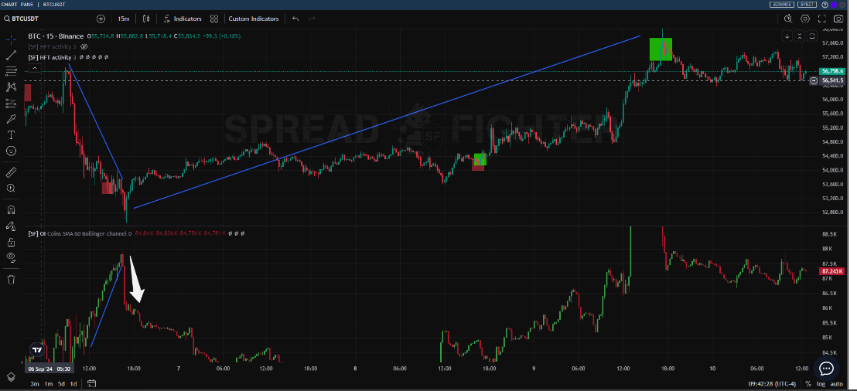The image size is (857, 391).
Task: Click the 87.243K open interest label
Action: 831,271
